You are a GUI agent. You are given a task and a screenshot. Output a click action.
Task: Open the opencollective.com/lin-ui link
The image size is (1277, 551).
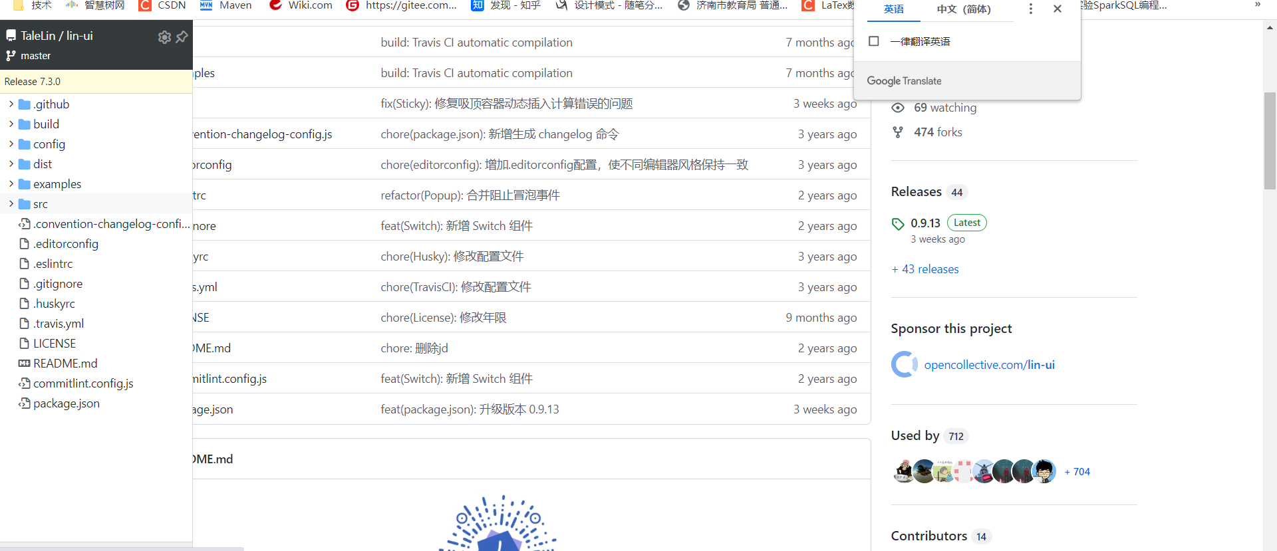coord(989,365)
